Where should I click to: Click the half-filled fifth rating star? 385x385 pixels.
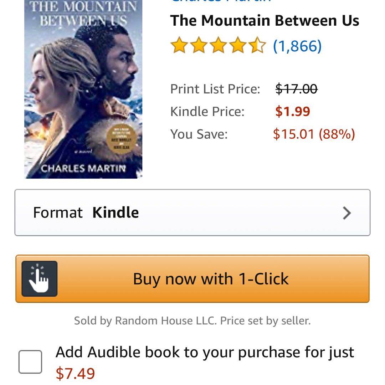(x=257, y=46)
